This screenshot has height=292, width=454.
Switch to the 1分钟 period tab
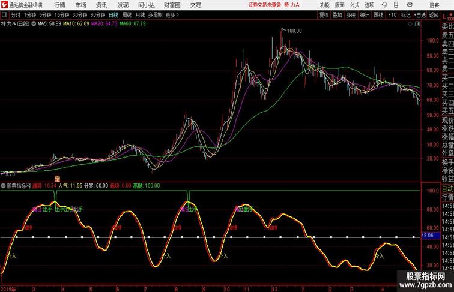click(x=29, y=15)
